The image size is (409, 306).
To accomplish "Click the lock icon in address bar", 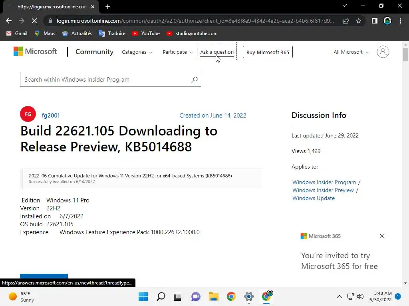I will tap(50, 21).
